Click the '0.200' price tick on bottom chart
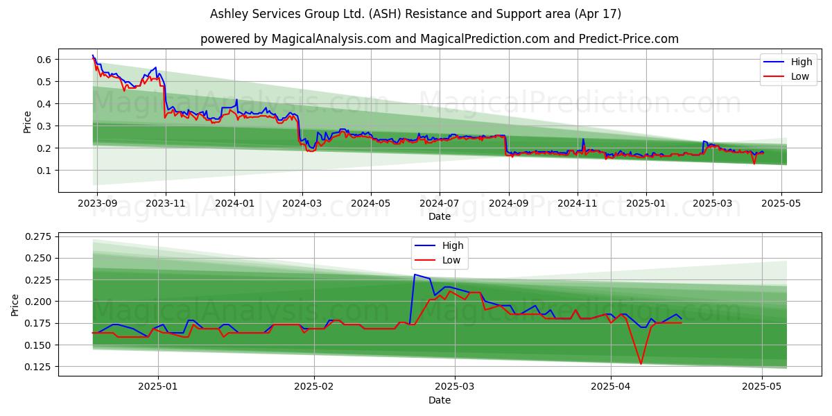This screenshot has width=832, height=416. (x=38, y=302)
